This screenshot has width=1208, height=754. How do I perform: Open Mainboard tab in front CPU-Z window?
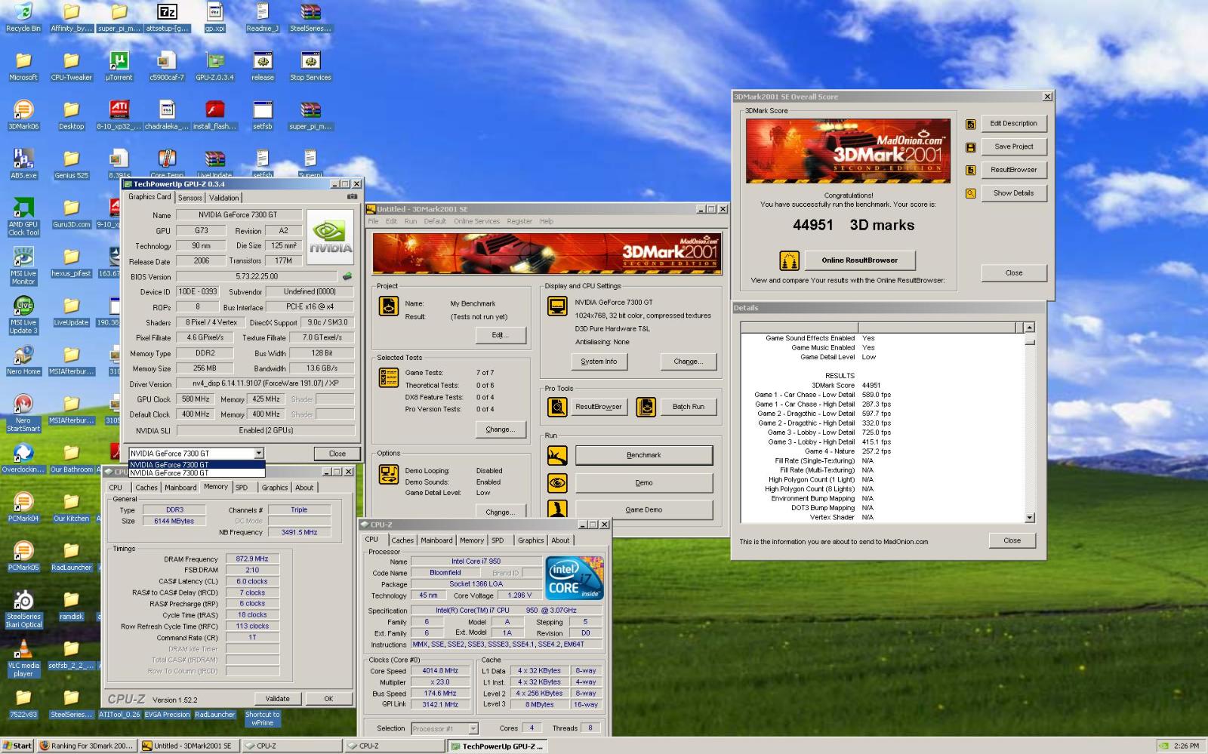click(436, 540)
